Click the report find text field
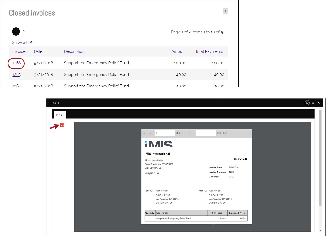Viewport: 326px width, 236px height. (x=206, y=133)
